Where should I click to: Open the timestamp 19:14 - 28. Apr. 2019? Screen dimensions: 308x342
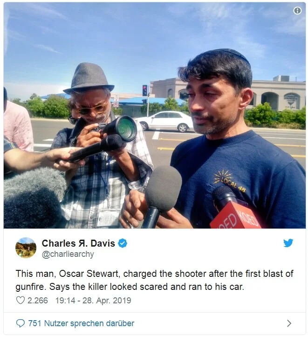(x=93, y=301)
